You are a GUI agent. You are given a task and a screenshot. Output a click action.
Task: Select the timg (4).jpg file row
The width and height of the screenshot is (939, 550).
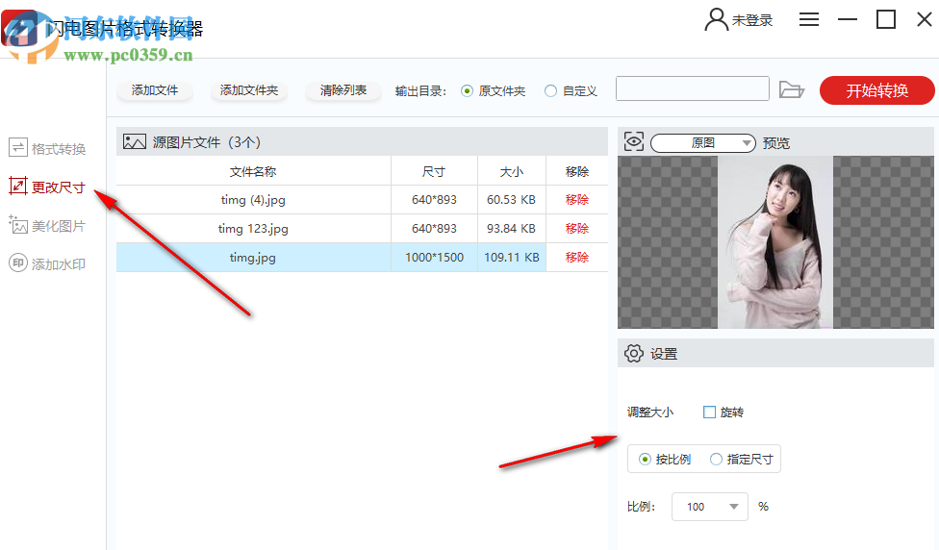pos(362,200)
